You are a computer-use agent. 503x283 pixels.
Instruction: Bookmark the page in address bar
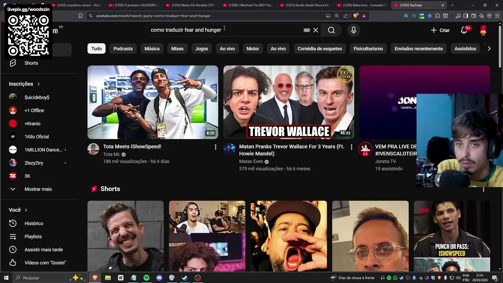[x=80, y=16]
